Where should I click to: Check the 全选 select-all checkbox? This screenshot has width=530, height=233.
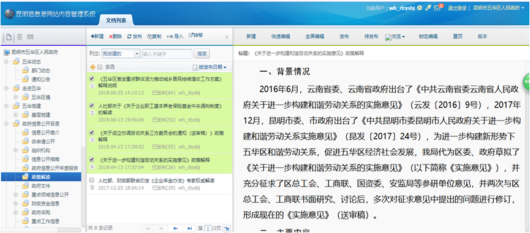tap(100, 67)
